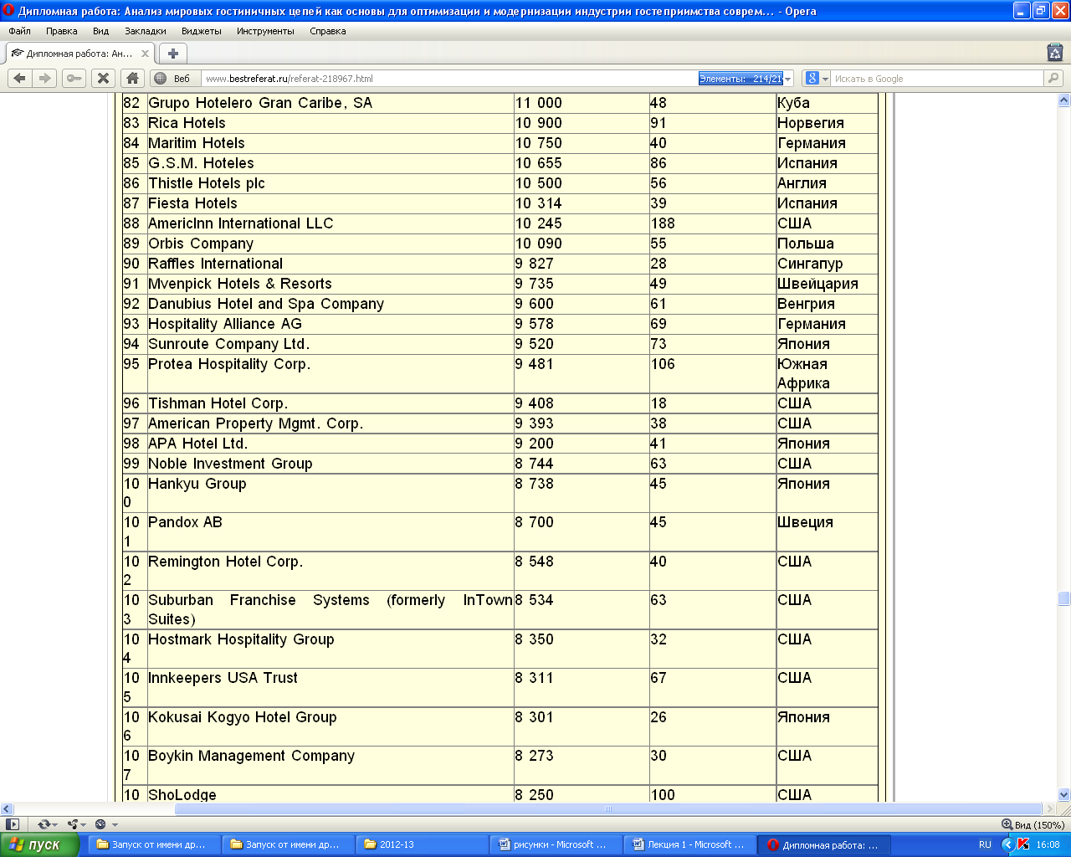
Task: Stop page loading with the X button
Action: [103, 78]
